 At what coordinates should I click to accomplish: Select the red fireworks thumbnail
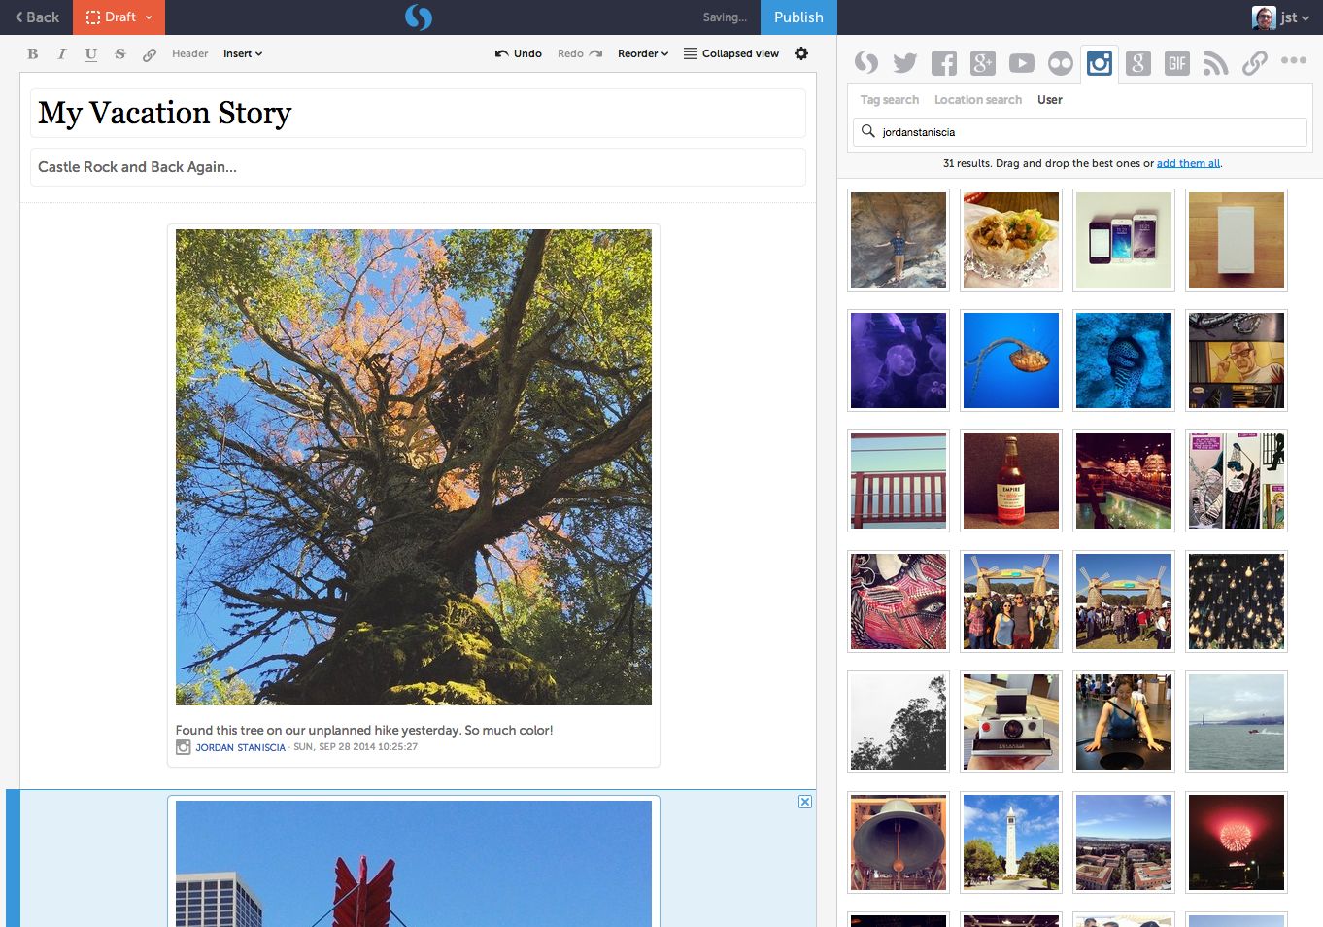pos(1237,842)
